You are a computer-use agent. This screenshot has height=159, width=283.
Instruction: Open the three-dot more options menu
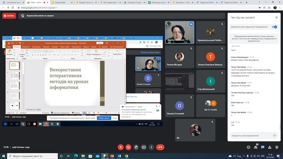(151, 147)
